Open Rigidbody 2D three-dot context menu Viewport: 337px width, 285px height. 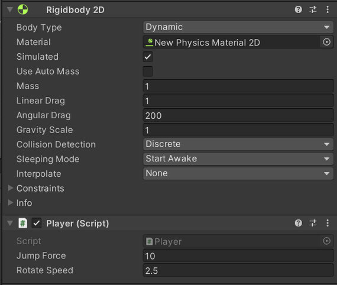click(328, 9)
